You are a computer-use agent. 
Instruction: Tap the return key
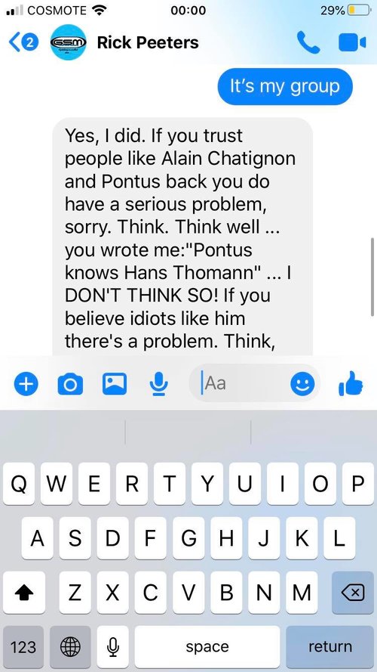(x=330, y=647)
